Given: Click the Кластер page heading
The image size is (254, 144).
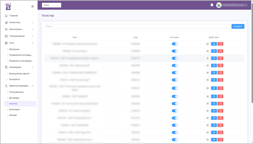Looking at the screenshot, I should pyautogui.click(x=48, y=16).
